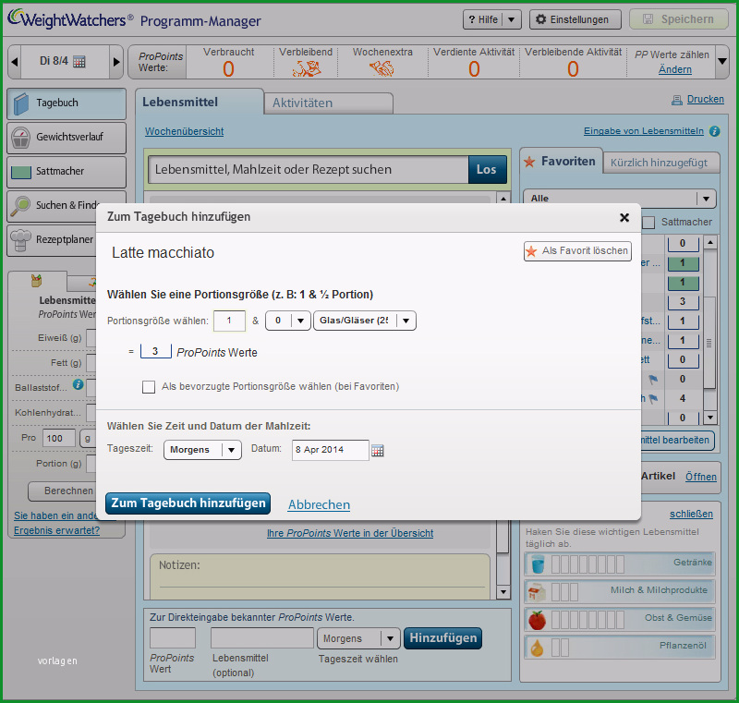739x703 pixels.
Task: Open the Tagebuch book sidebar item
Action: pyautogui.click(x=67, y=103)
